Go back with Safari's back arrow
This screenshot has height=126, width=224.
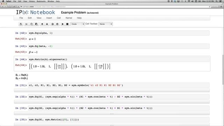(x=2, y=7)
